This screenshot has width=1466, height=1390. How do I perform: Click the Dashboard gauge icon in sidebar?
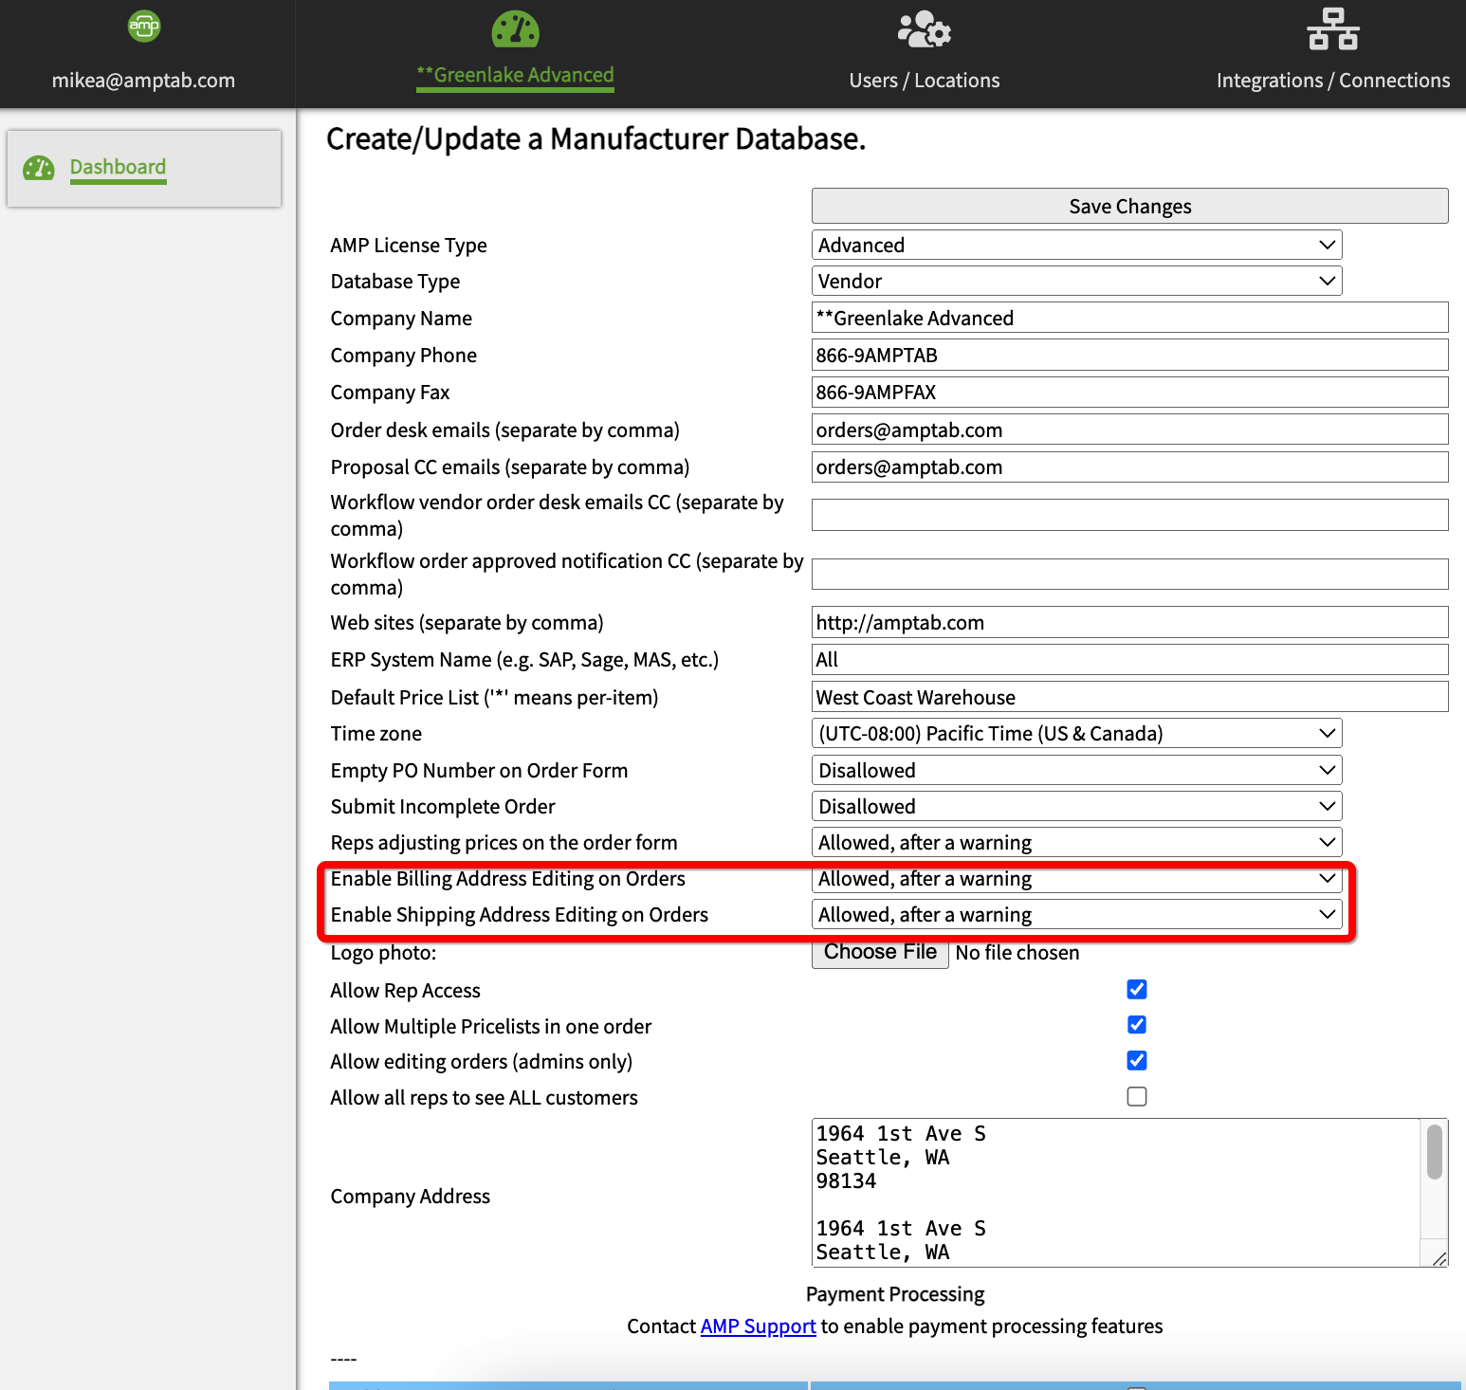click(x=39, y=168)
